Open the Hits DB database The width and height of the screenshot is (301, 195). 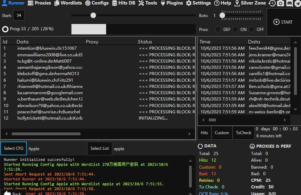(x=123, y=3)
